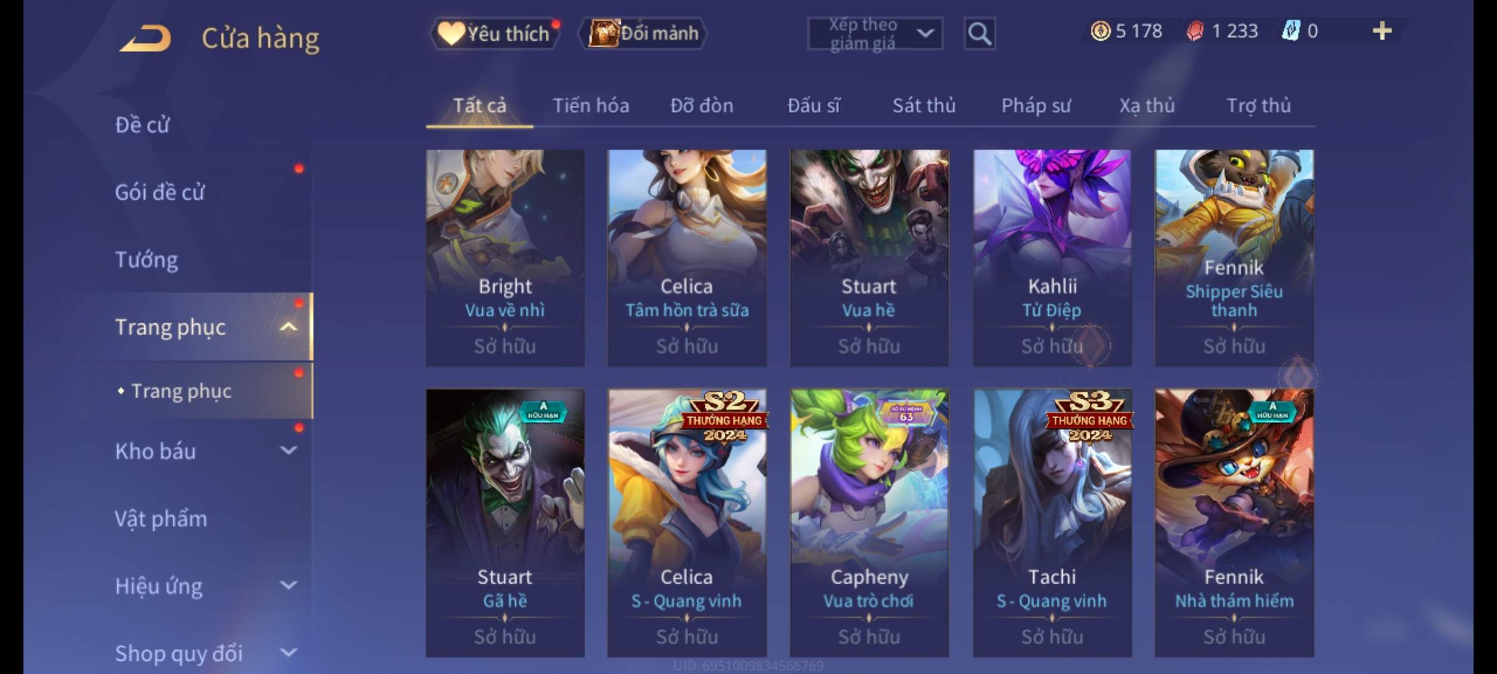Switch to the Tiến hóa tab
1497x674 pixels.
[x=591, y=105]
